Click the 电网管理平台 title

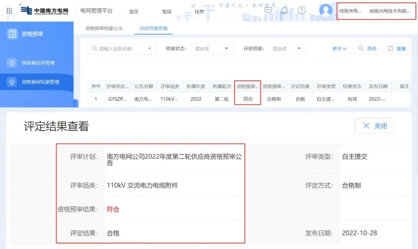(x=96, y=11)
